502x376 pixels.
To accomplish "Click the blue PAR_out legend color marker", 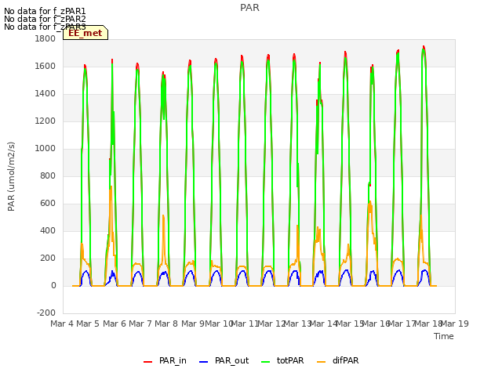I will click(204, 362).
